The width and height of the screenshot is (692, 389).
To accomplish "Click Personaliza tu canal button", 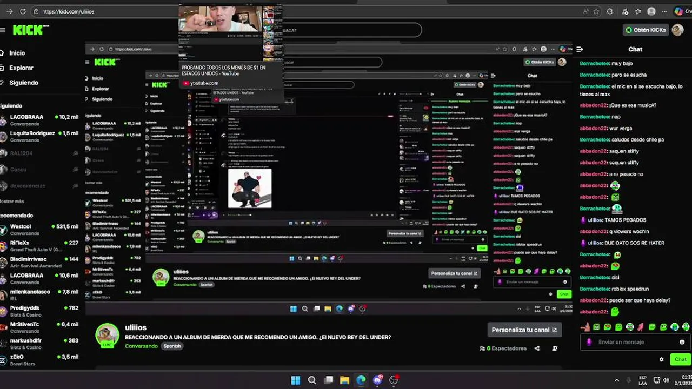I will [524, 330].
